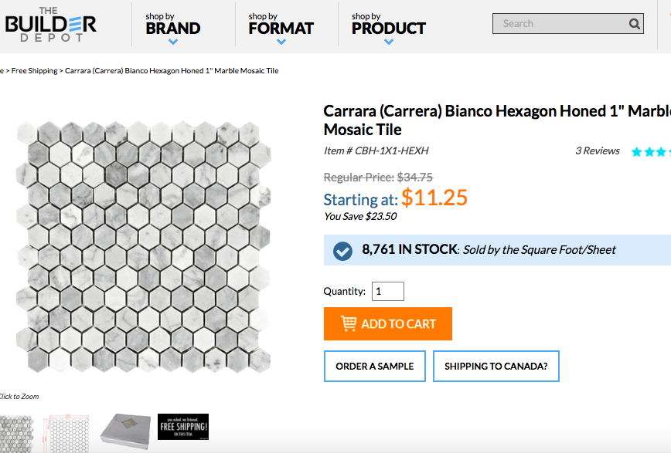Click the Quantity input field
The width and height of the screenshot is (671, 453).
click(x=388, y=292)
